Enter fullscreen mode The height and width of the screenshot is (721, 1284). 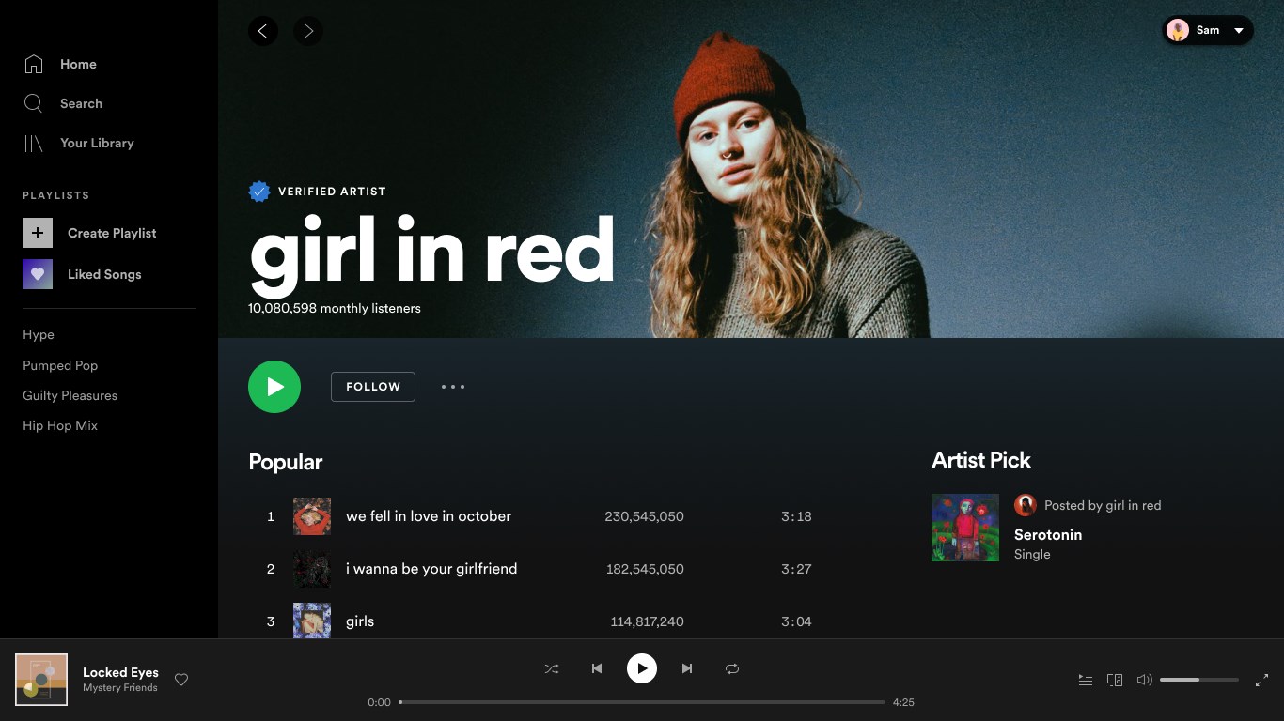tap(1262, 680)
